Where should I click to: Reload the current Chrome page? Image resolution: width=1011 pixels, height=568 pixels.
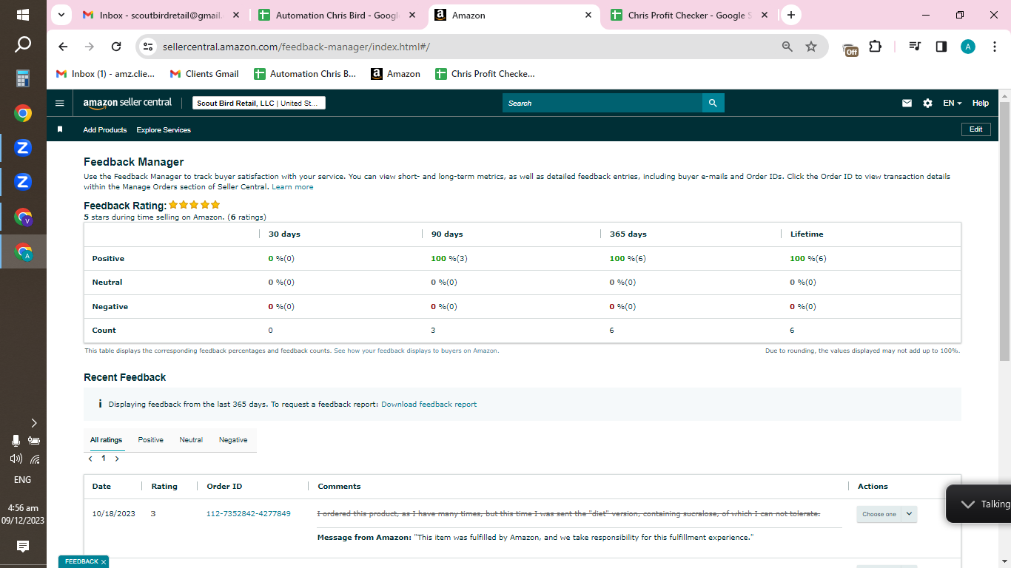click(116, 47)
